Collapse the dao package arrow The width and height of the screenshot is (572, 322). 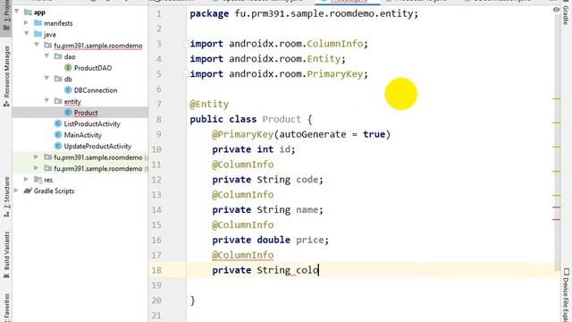pos(46,55)
